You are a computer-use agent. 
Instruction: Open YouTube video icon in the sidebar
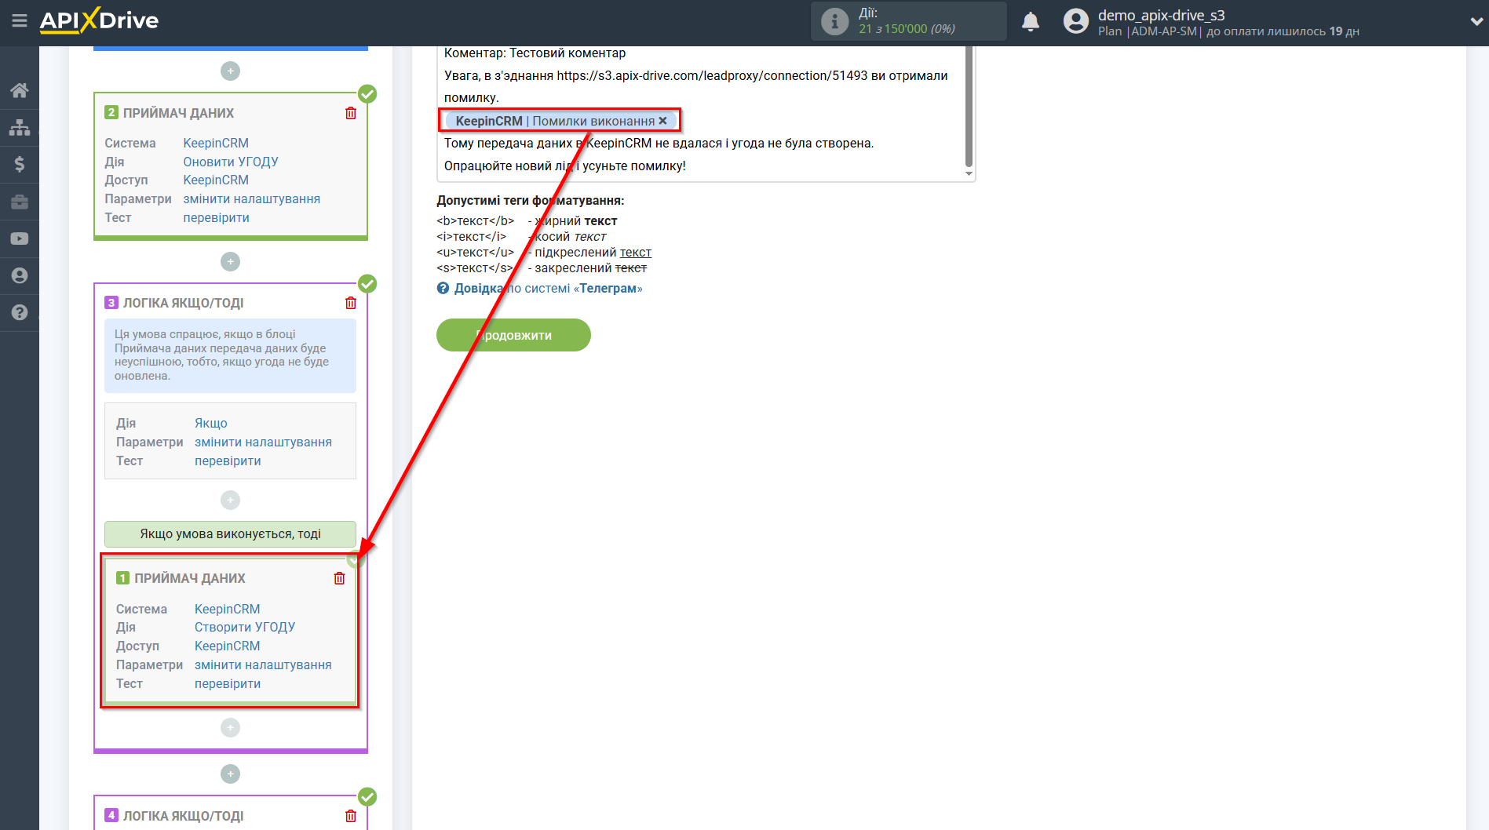(x=20, y=238)
